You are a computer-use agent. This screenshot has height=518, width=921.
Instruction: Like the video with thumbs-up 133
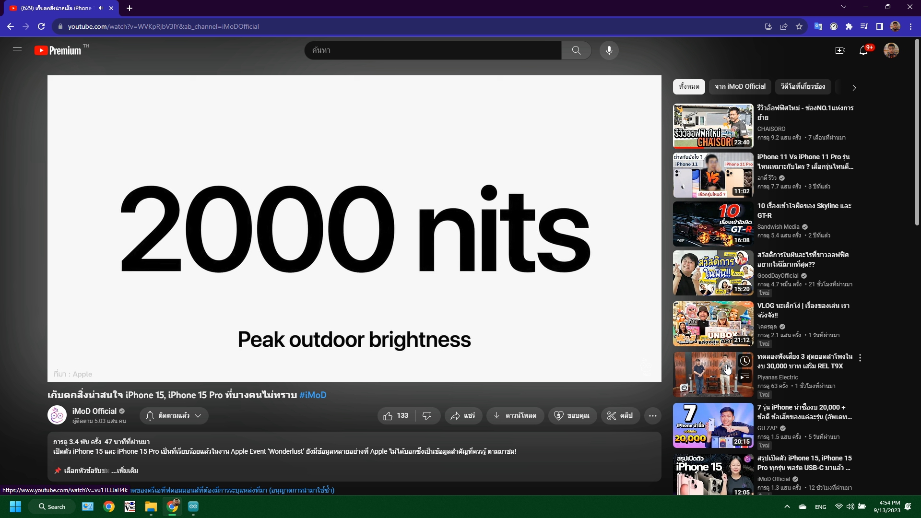coord(396,416)
